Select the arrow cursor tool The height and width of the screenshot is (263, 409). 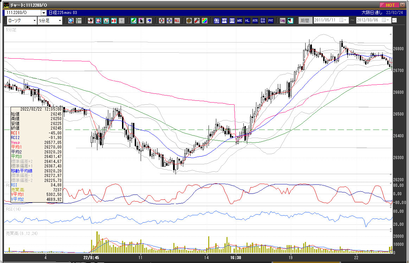pos(141,20)
